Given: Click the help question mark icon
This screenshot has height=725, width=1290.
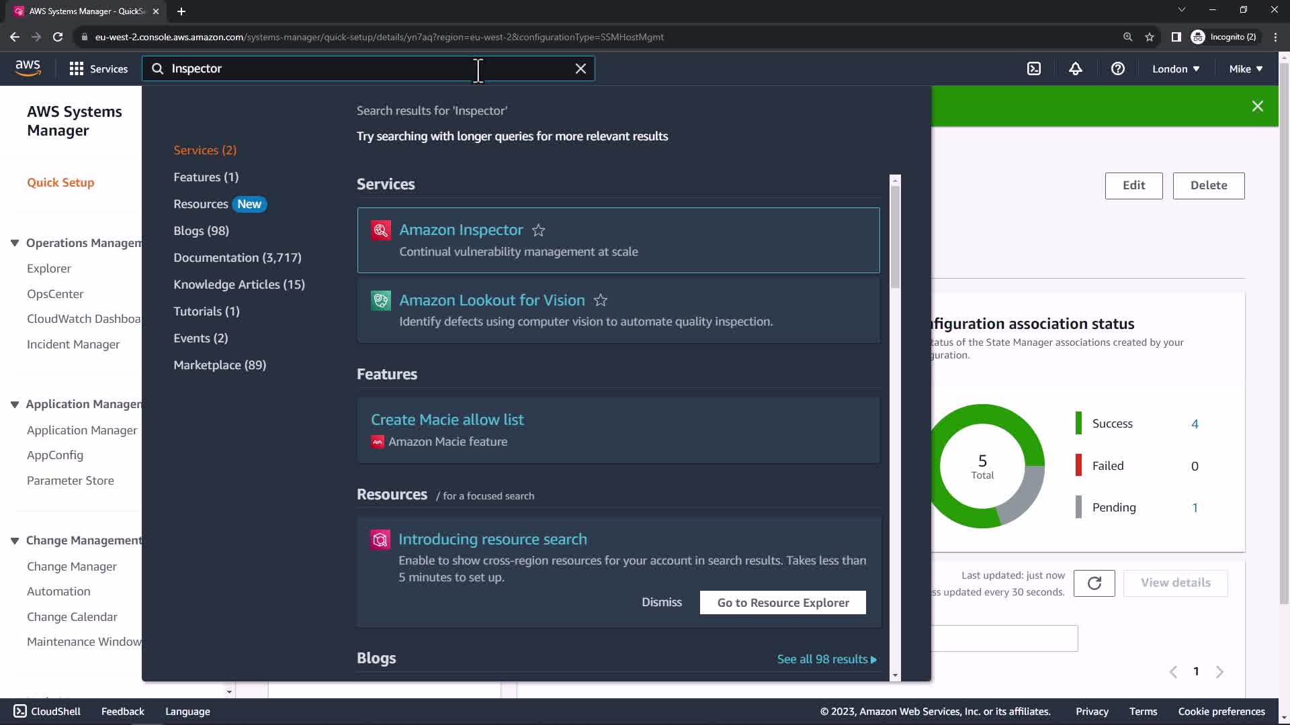Looking at the screenshot, I should tap(1118, 68).
